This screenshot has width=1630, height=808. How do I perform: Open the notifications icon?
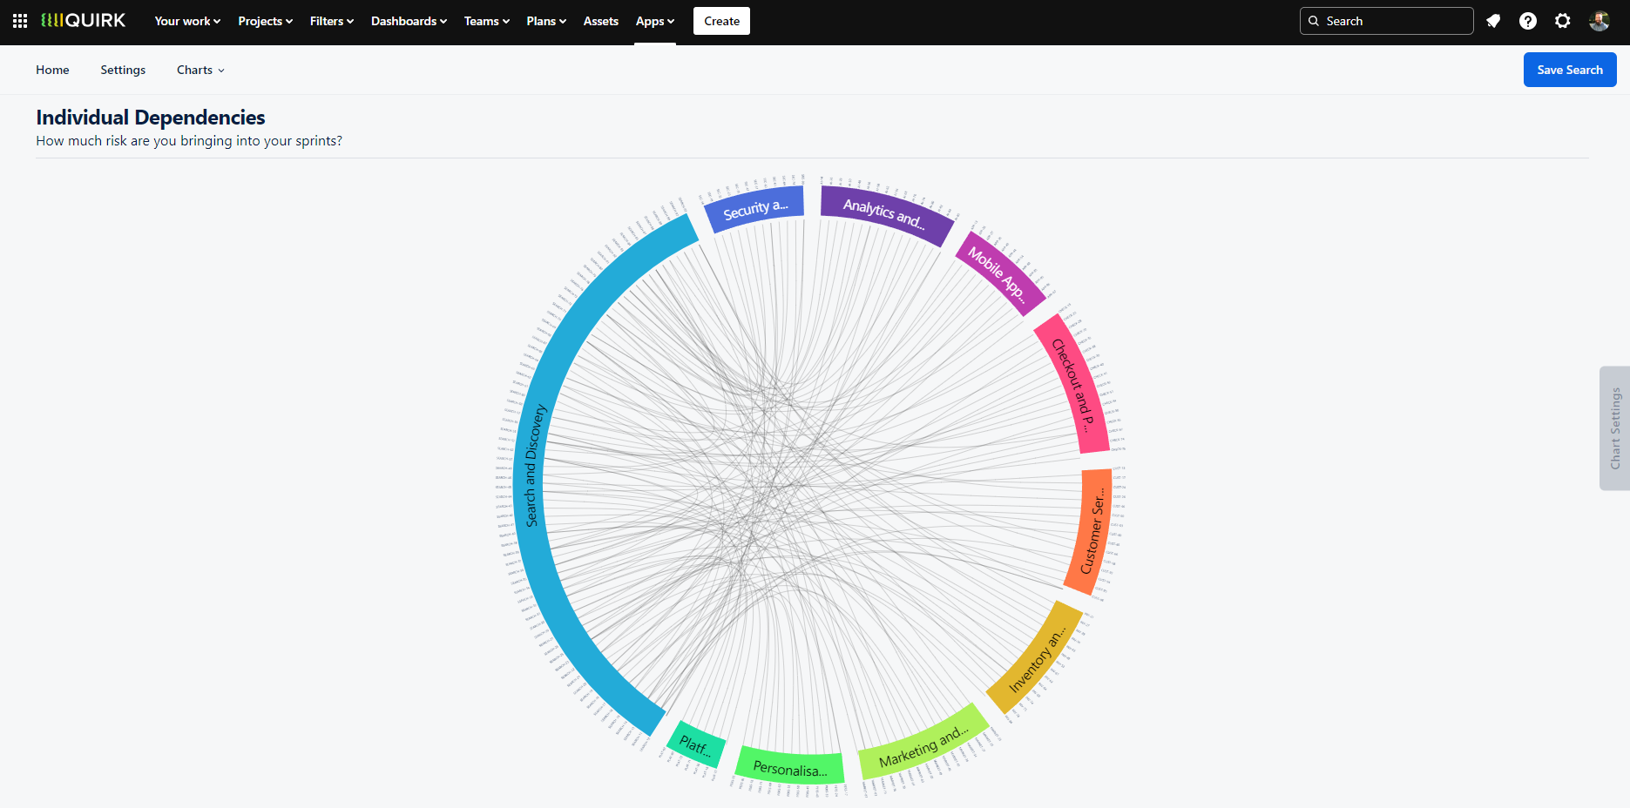1493,21
